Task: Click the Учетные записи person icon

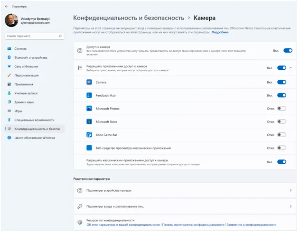Action: coord(9,93)
